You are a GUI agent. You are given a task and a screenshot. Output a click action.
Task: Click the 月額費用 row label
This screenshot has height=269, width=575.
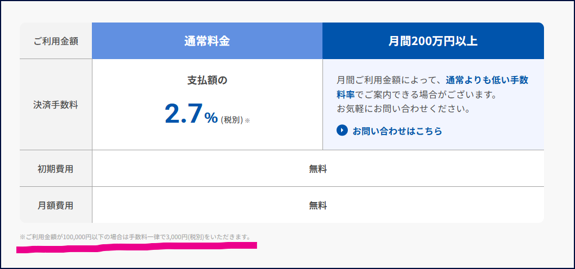pyautogui.click(x=56, y=205)
